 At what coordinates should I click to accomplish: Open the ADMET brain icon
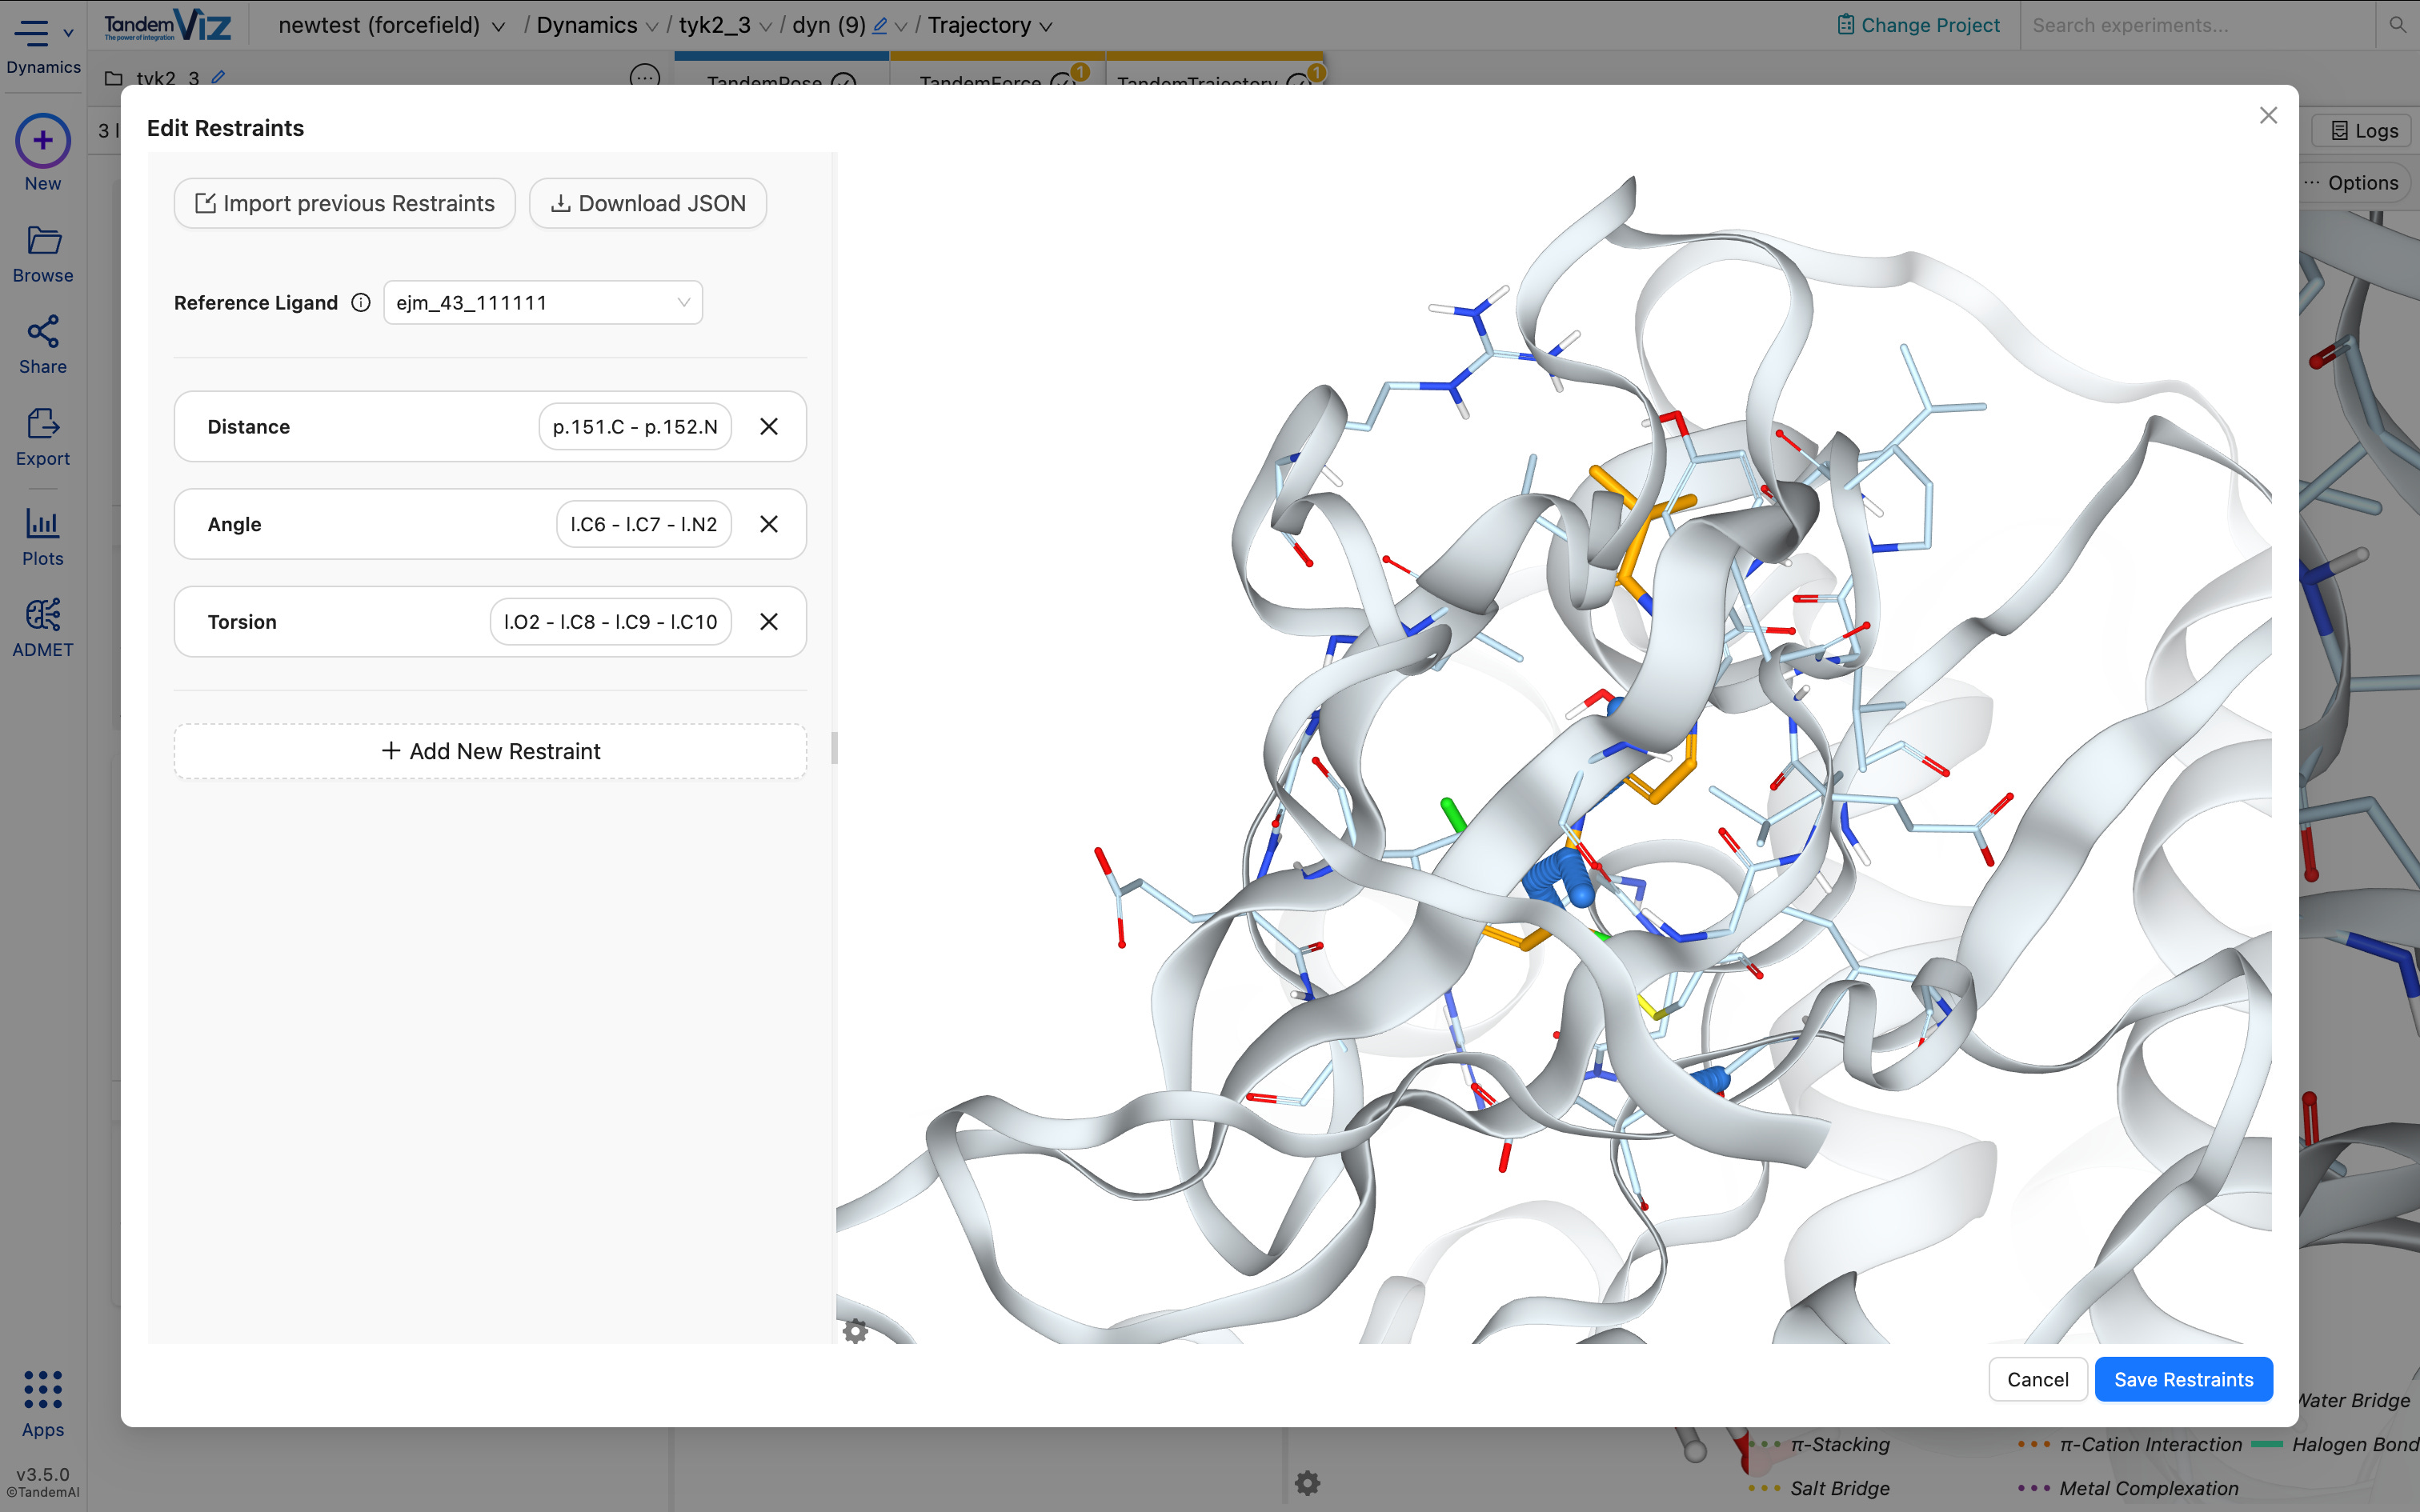(x=43, y=615)
